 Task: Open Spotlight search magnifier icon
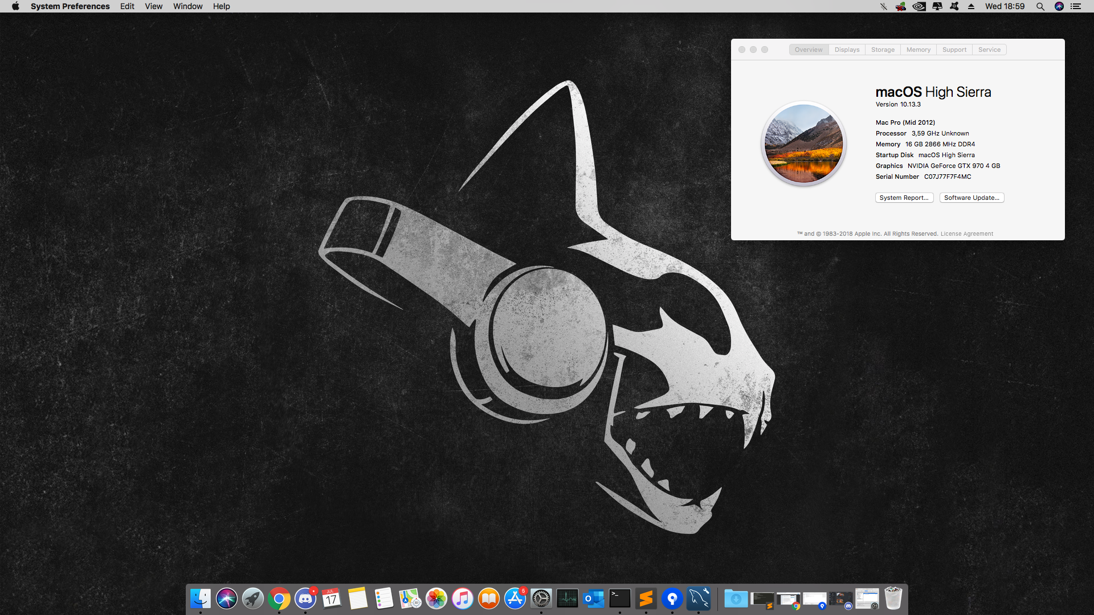coord(1040,6)
